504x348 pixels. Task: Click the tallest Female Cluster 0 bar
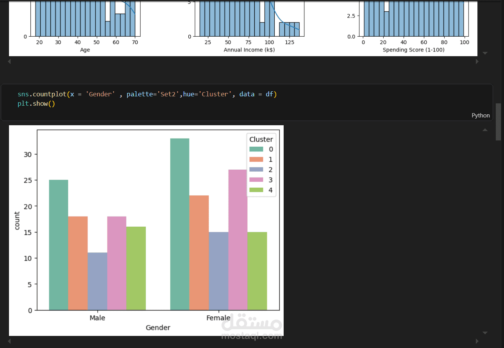[180, 224]
